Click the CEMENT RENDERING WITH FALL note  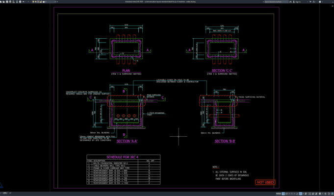(98, 138)
